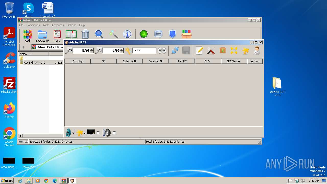The height and width of the screenshot is (184, 327).
Task: Click the Version column header
Action: coord(255,61)
